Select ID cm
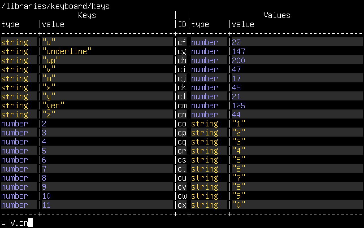The height and width of the screenshot is (228, 364). coord(182,106)
